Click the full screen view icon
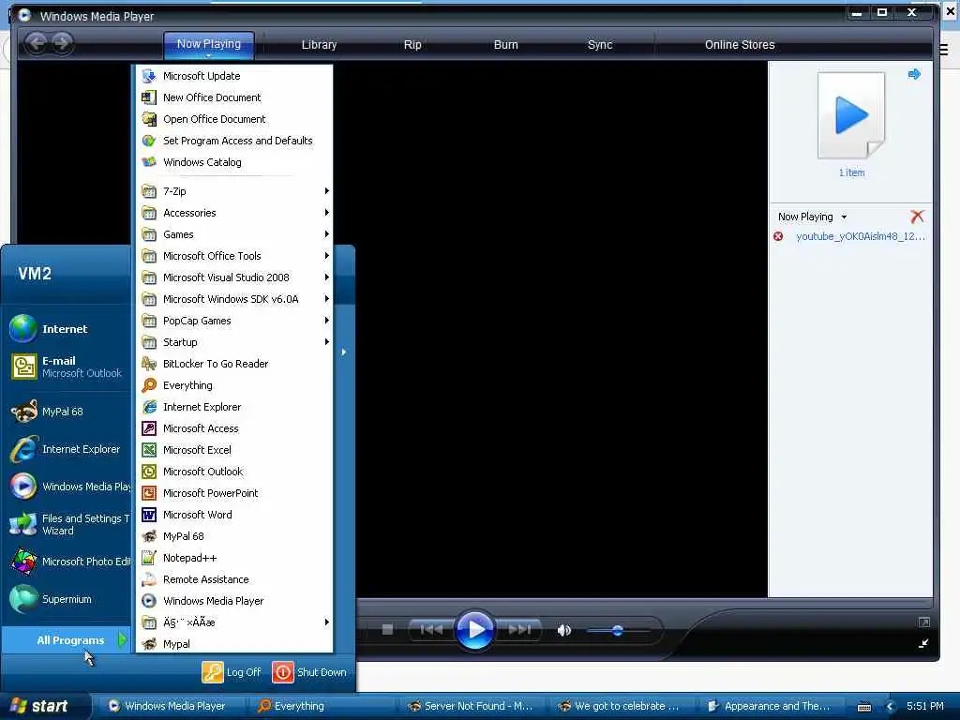Screen dimensions: 960x720 [923, 622]
